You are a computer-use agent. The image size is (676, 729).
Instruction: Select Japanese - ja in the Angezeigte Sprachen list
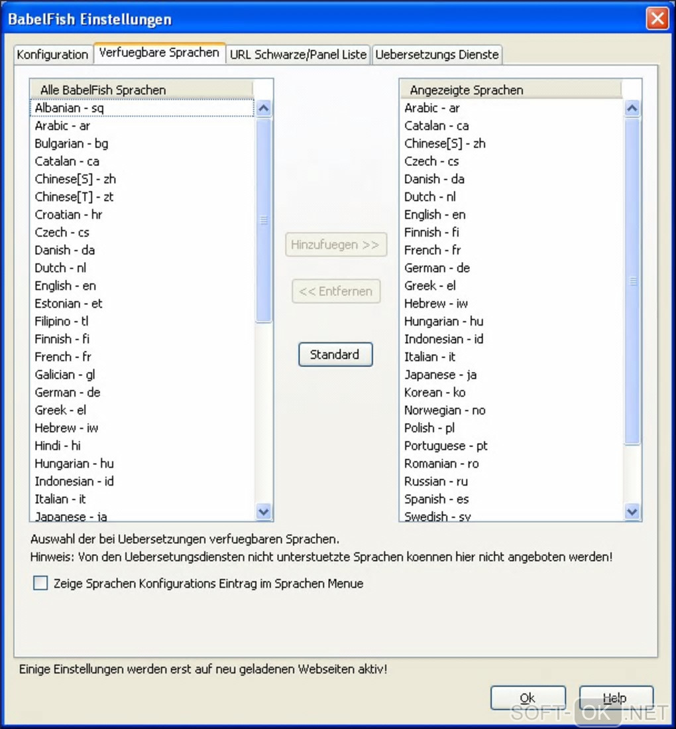511,374
